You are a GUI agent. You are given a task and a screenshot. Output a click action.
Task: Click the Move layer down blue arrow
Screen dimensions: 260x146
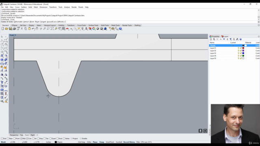click(x=224, y=39)
